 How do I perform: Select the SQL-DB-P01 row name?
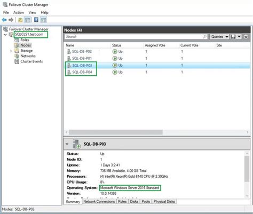pos(82,58)
